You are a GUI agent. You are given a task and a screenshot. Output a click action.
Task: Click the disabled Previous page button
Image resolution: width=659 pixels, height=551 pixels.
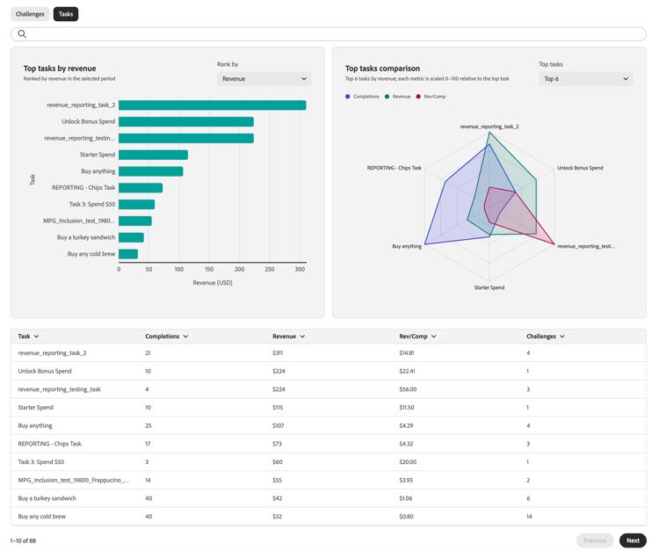(595, 540)
